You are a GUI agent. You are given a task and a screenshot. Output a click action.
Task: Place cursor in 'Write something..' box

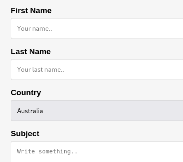97,152
